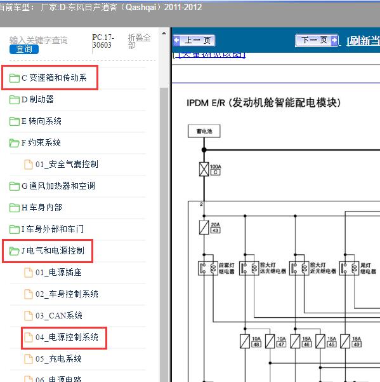Viewport: 380px width, 382px height.
Task: Collapse folder F 约束系统
Action: coord(41,142)
